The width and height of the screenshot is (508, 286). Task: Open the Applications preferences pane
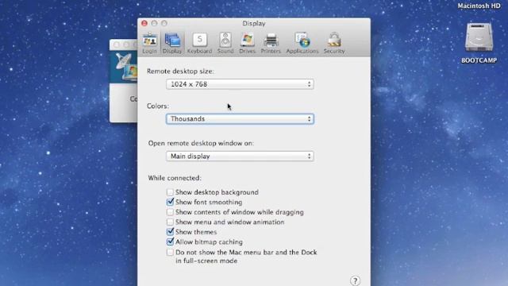[x=302, y=43]
